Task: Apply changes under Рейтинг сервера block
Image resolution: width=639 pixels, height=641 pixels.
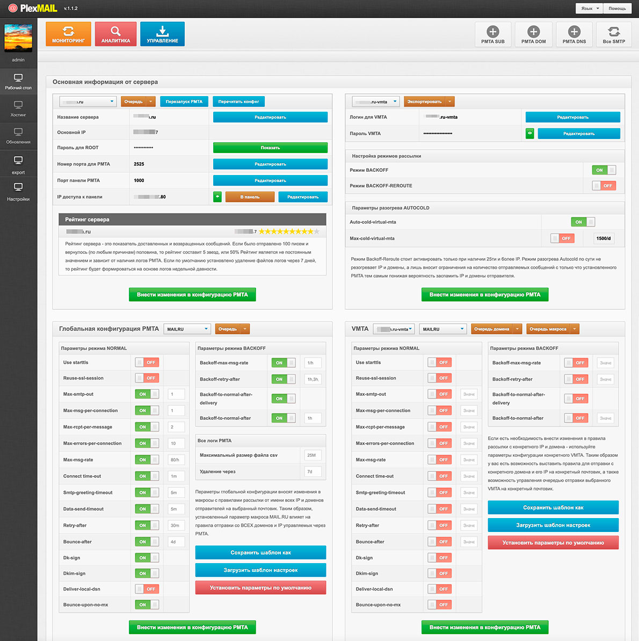Action: (192, 294)
